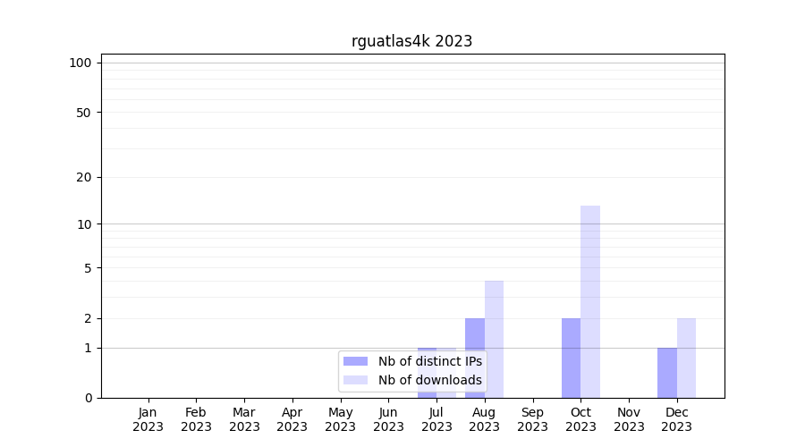805x447 pixels.
Task: Click the Jan 2023 x-axis label
Action: (148, 419)
